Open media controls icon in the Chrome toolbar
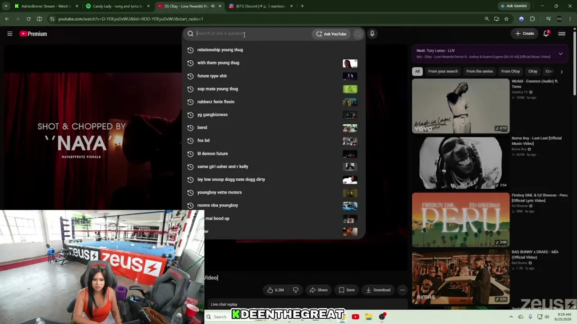577x324 pixels. (548, 19)
